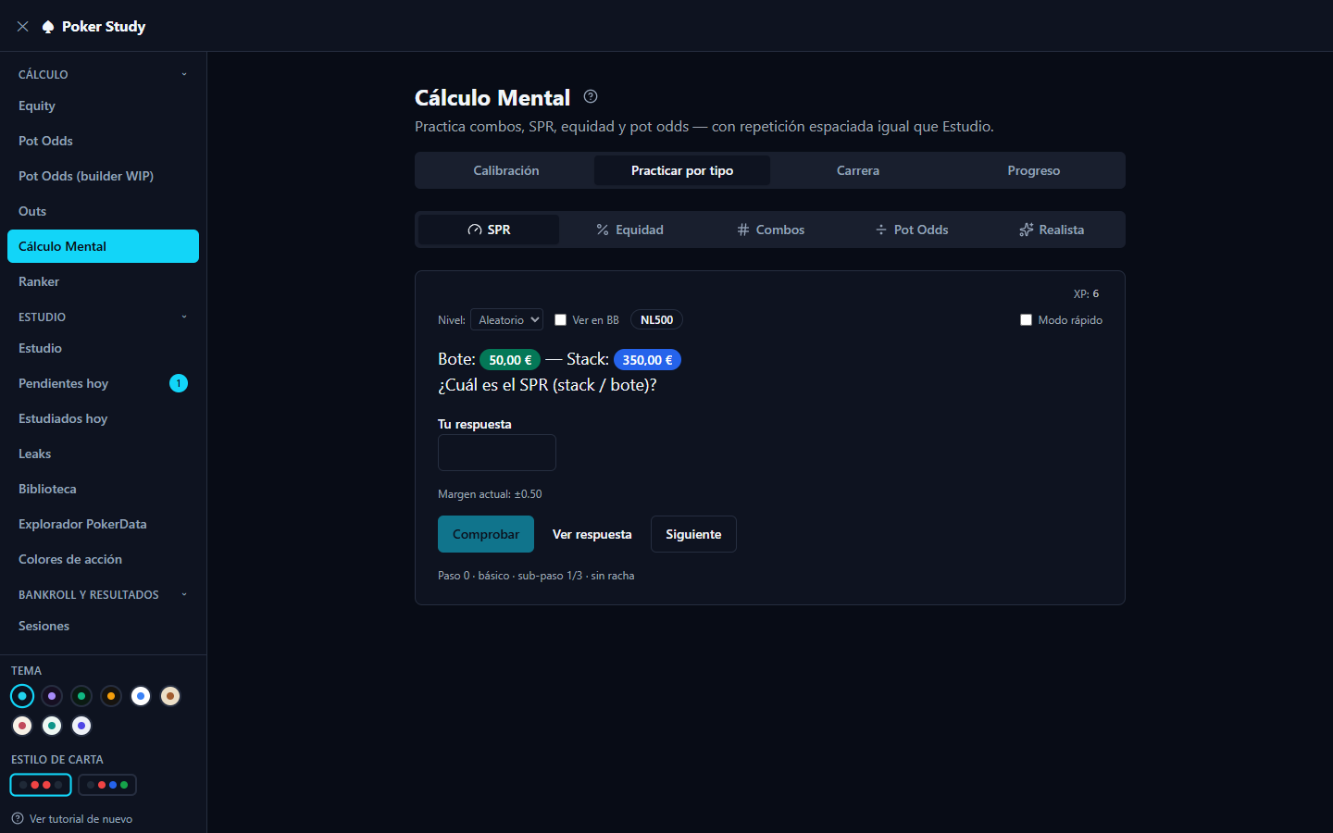The height and width of the screenshot is (833, 1333).
Task: Open the help icon beside Cálculo Mental
Action: (x=591, y=96)
